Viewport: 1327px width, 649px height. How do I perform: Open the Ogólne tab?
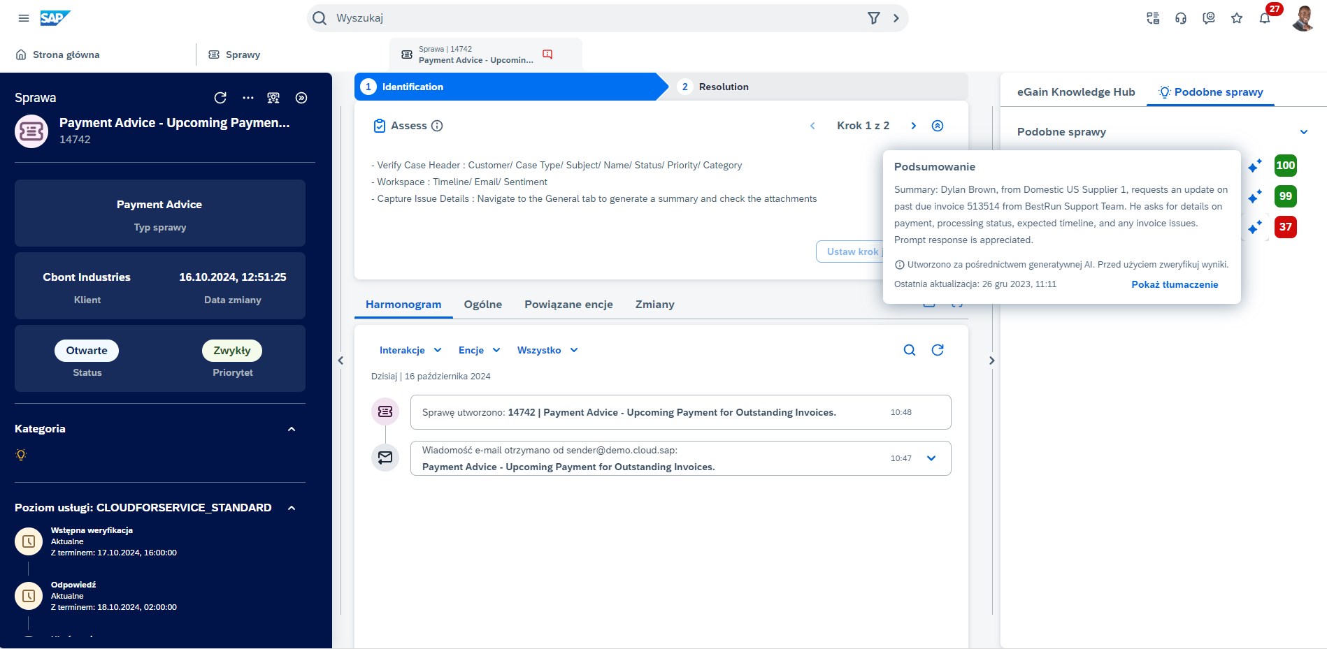[x=482, y=304]
